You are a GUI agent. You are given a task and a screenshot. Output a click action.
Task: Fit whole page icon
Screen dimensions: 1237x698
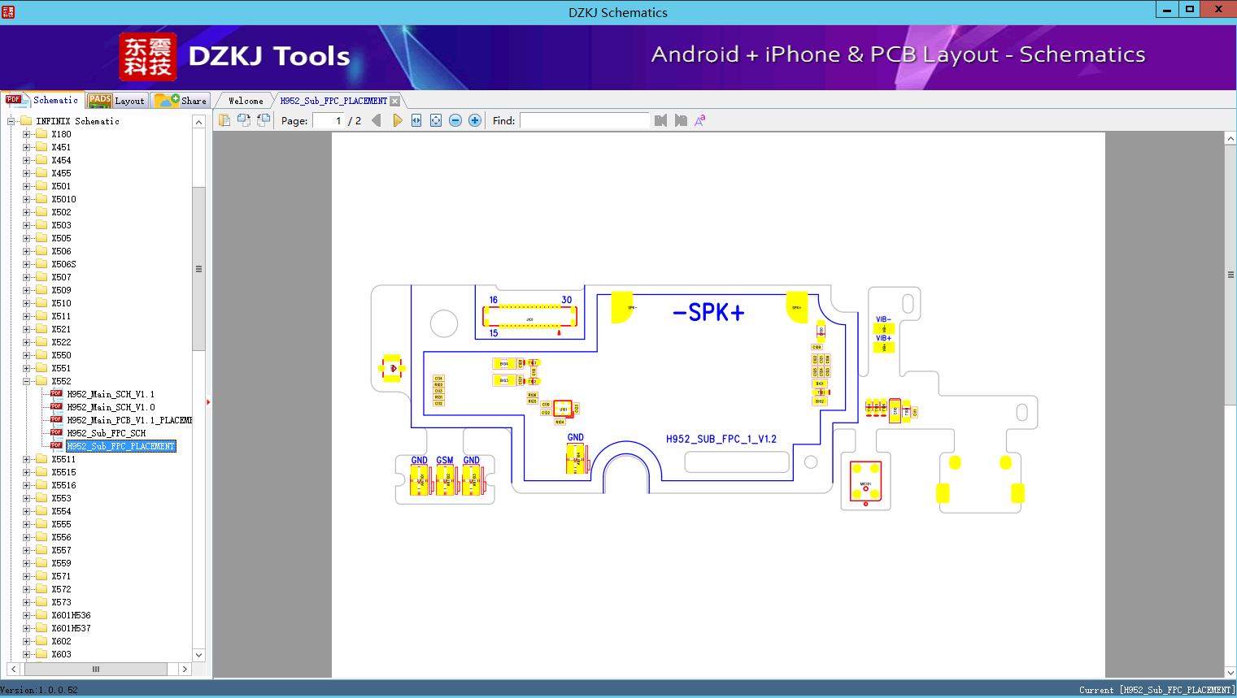(x=436, y=120)
